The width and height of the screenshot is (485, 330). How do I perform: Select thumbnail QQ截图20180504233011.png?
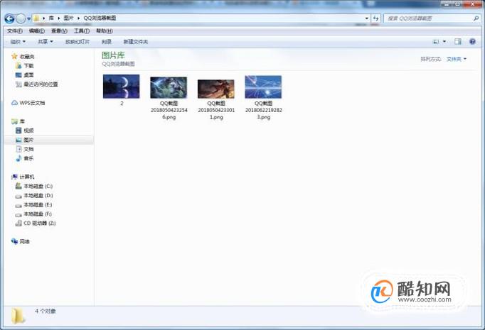click(216, 89)
